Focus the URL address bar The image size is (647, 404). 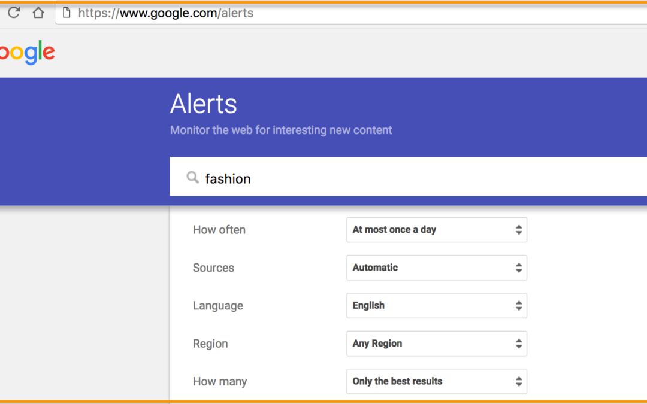[x=350, y=13]
